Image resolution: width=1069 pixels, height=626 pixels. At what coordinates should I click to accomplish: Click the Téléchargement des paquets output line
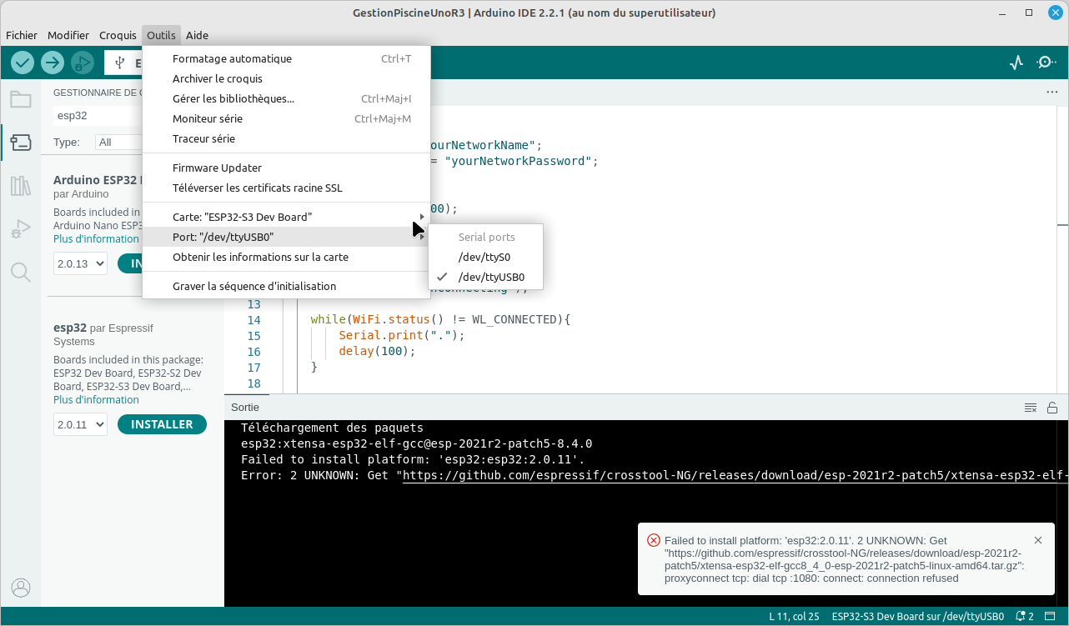pyautogui.click(x=332, y=428)
